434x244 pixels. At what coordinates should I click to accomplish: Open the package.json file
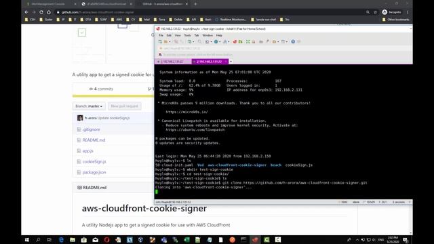(x=94, y=172)
